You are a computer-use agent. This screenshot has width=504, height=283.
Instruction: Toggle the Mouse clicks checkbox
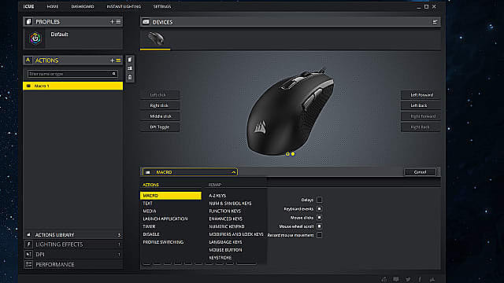point(319,217)
